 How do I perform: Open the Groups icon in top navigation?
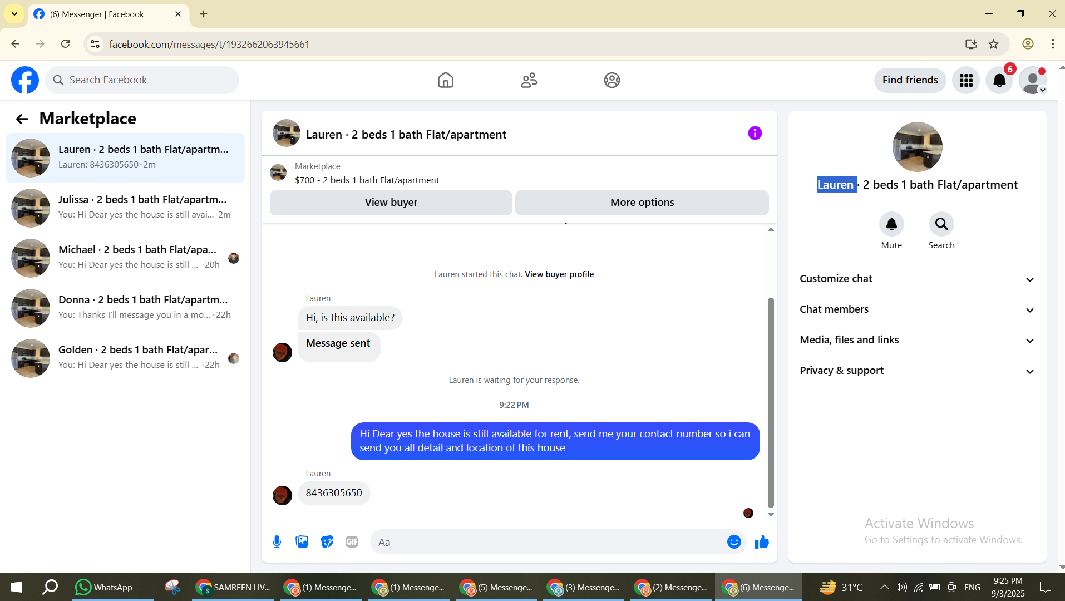612,80
